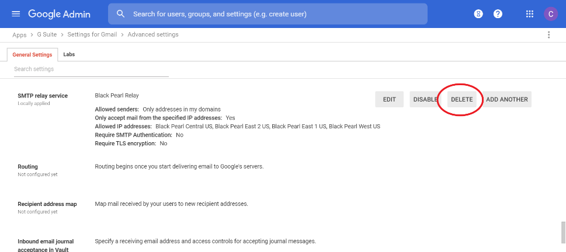Screen dimensions: 566x252
Task: Click the Require TLS encryption line
Action: tap(131, 143)
